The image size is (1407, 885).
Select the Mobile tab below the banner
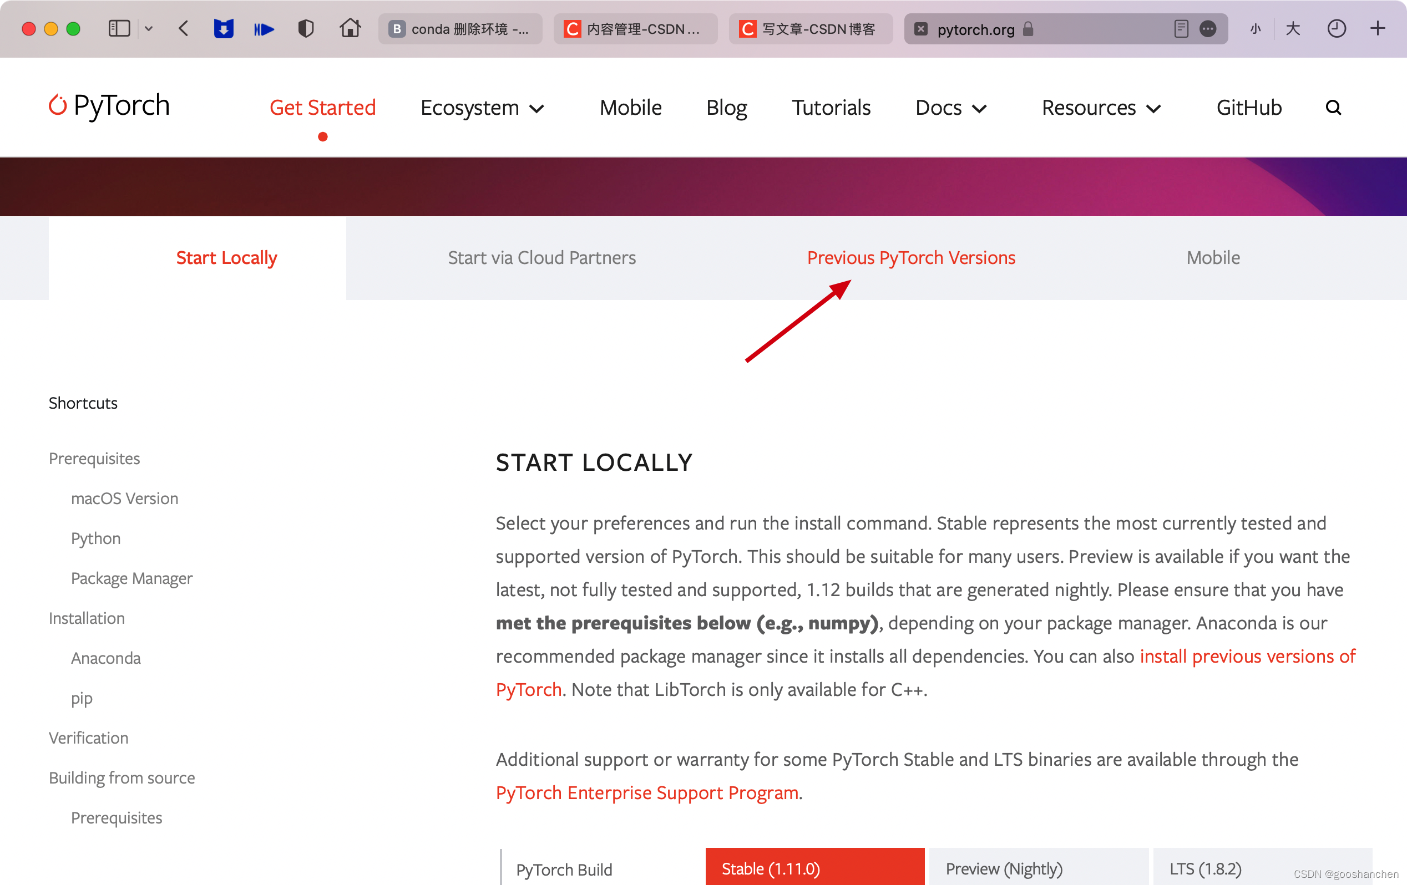click(1213, 258)
